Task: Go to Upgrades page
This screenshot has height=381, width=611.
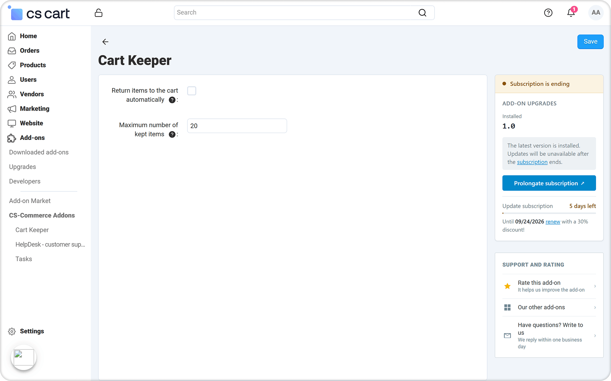Action: coord(22,167)
